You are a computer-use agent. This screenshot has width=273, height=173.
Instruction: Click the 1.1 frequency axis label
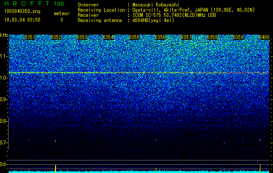(x=3, y=56)
